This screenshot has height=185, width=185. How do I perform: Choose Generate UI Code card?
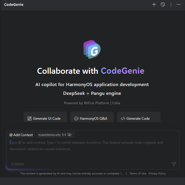click(x=45, y=117)
